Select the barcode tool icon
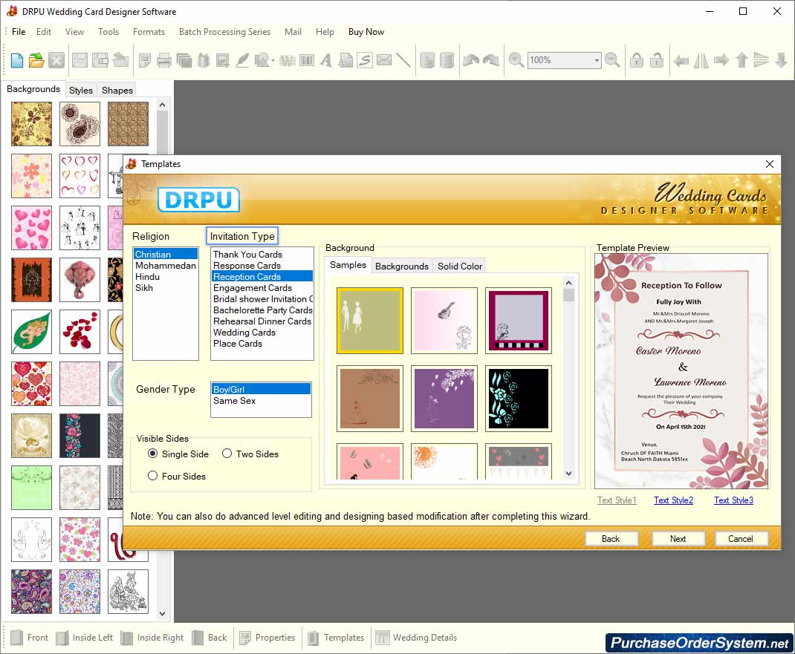Screen dimensions: 795x654 pos(307,60)
